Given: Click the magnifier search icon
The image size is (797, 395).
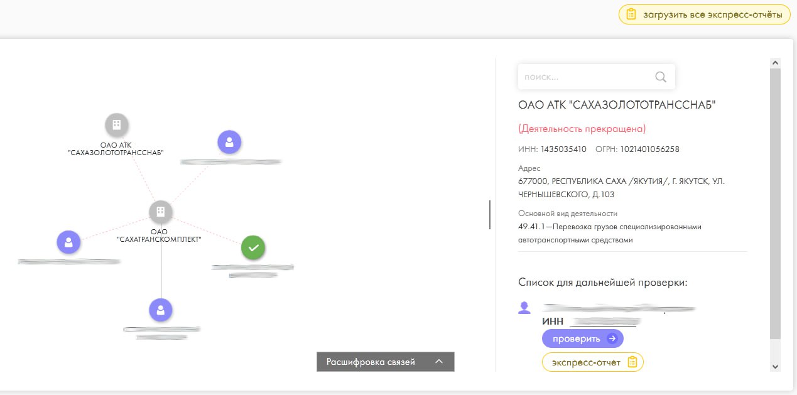Looking at the screenshot, I should pos(660,77).
